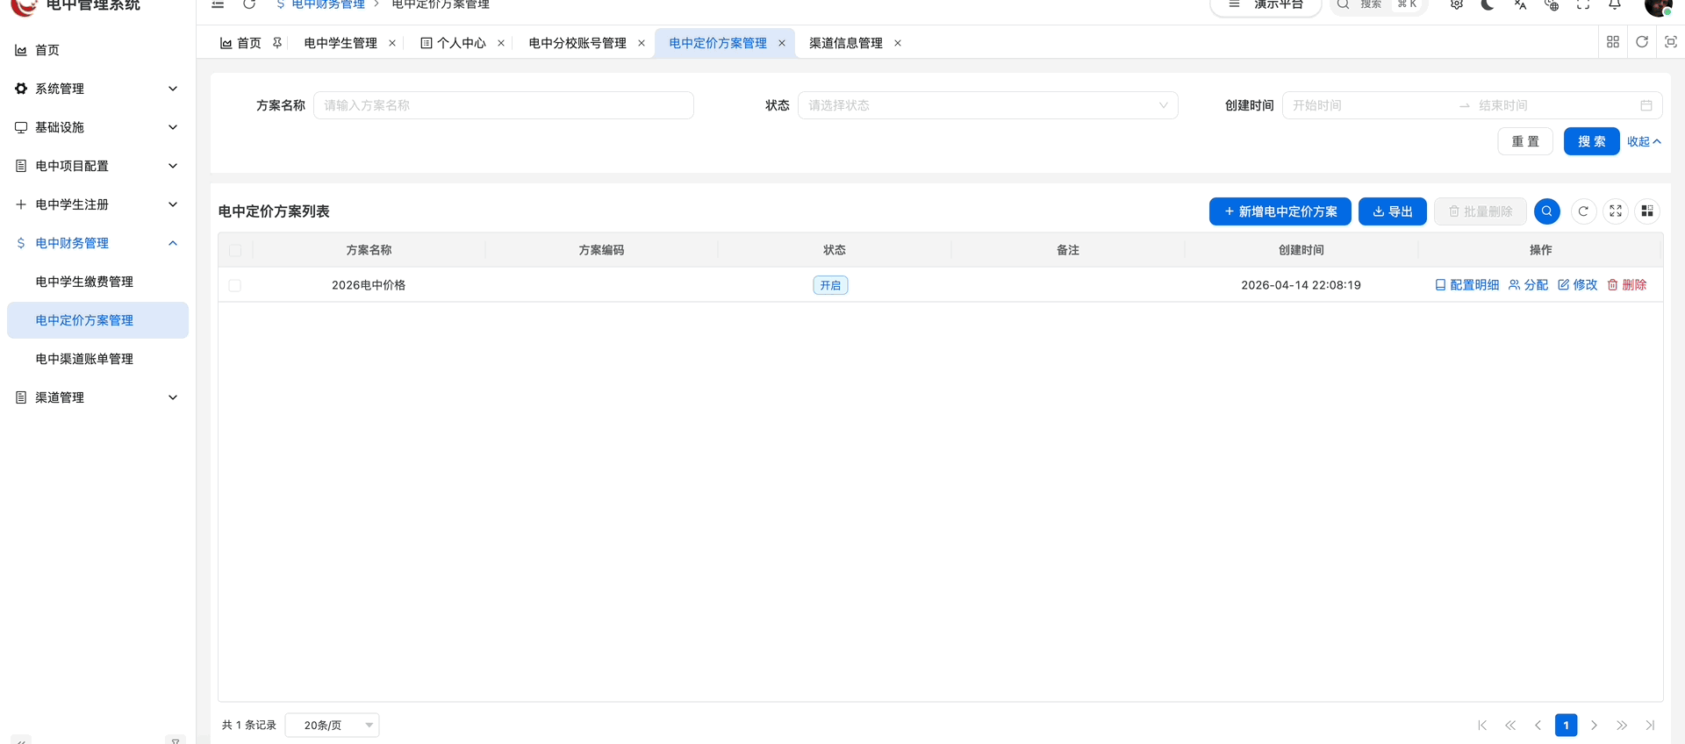The image size is (1685, 744).
Task: Click the global 搜索 box in header
Action: click(x=1379, y=5)
